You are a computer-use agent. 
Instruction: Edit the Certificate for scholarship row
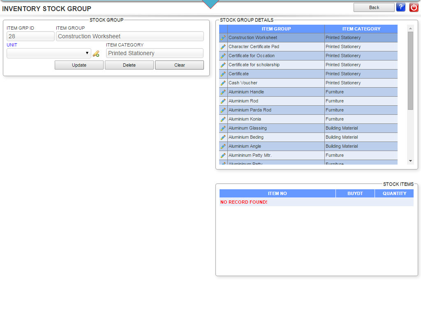(223, 65)
